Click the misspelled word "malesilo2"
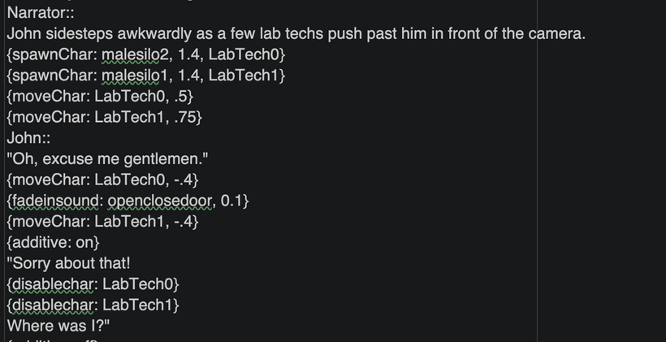 pos(132,54)
